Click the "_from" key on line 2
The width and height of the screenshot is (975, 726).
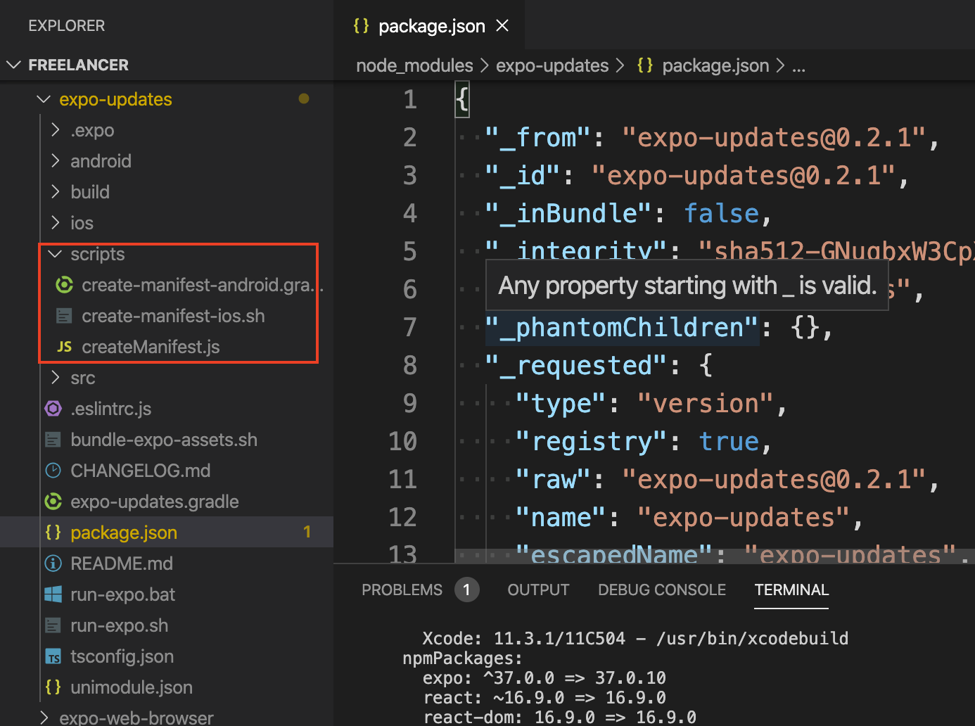[537, 137]
